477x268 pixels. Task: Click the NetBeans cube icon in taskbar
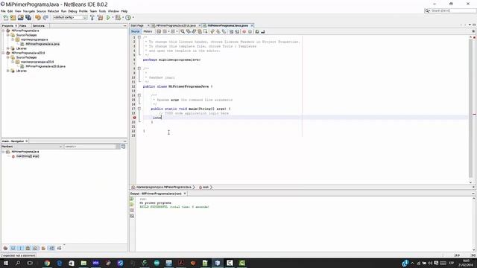click(217, 263)
